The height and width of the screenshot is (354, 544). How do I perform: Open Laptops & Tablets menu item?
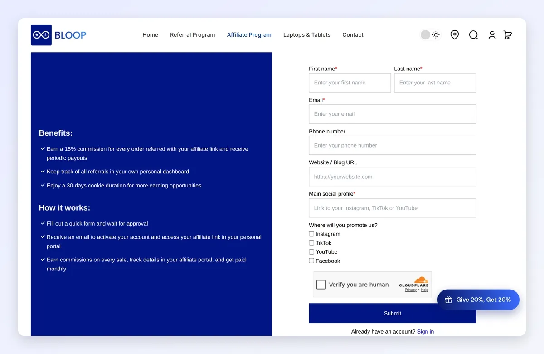pos(307,35)
